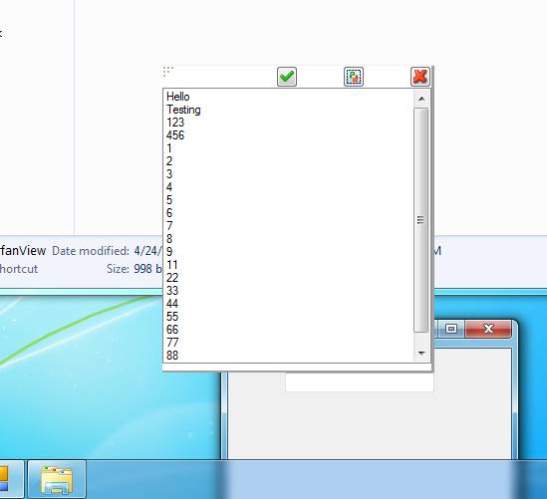Select the "11" list entry
Viewport: 547px width, 499px height.
(x=289, y=265)
